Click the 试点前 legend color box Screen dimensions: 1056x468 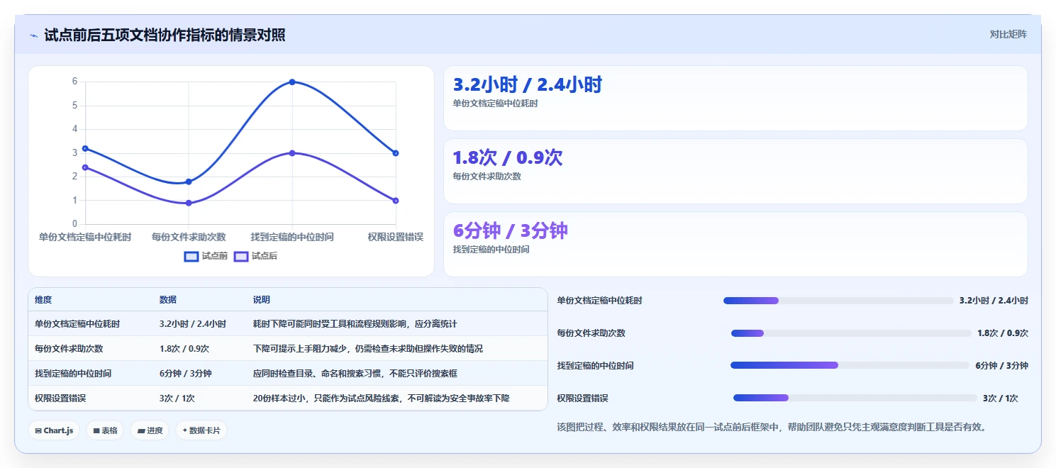coord(191,256)
